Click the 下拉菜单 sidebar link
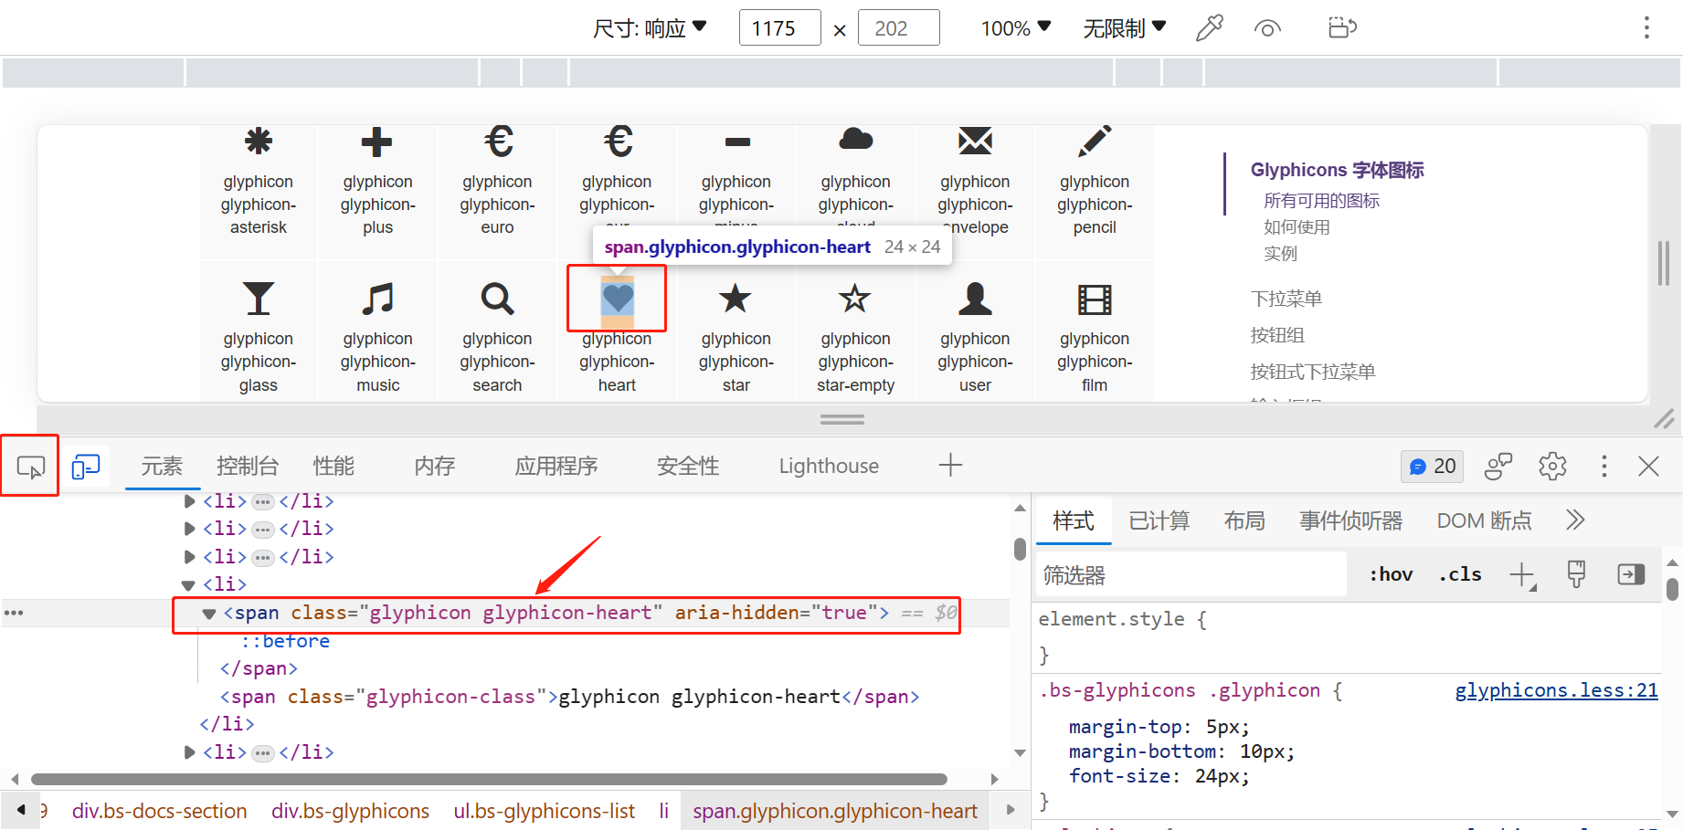The height and width of the screenshot is (830, 1683). (1286, 299)
